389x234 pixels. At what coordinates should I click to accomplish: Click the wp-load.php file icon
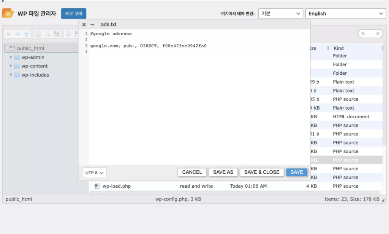click(97, 186)
